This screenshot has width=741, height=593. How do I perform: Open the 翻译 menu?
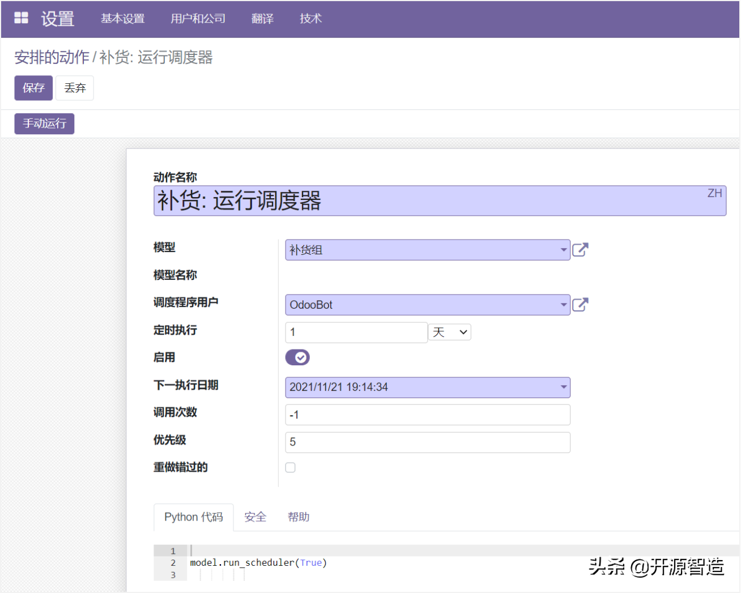pyautogui.click(x=262, y=19)
